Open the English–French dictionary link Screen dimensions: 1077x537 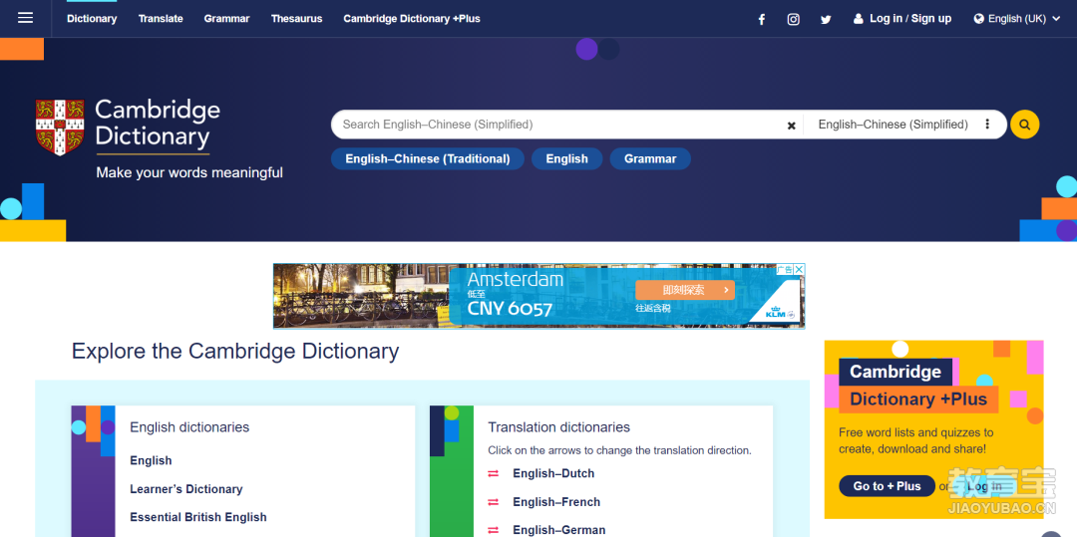[556, 502]
